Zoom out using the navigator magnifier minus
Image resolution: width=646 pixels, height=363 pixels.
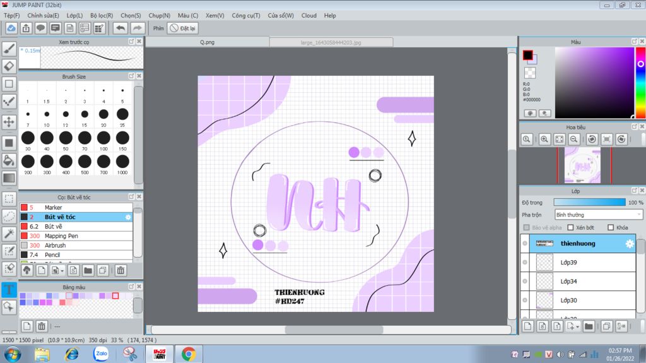pyautogui.click(x=573, y=139)
